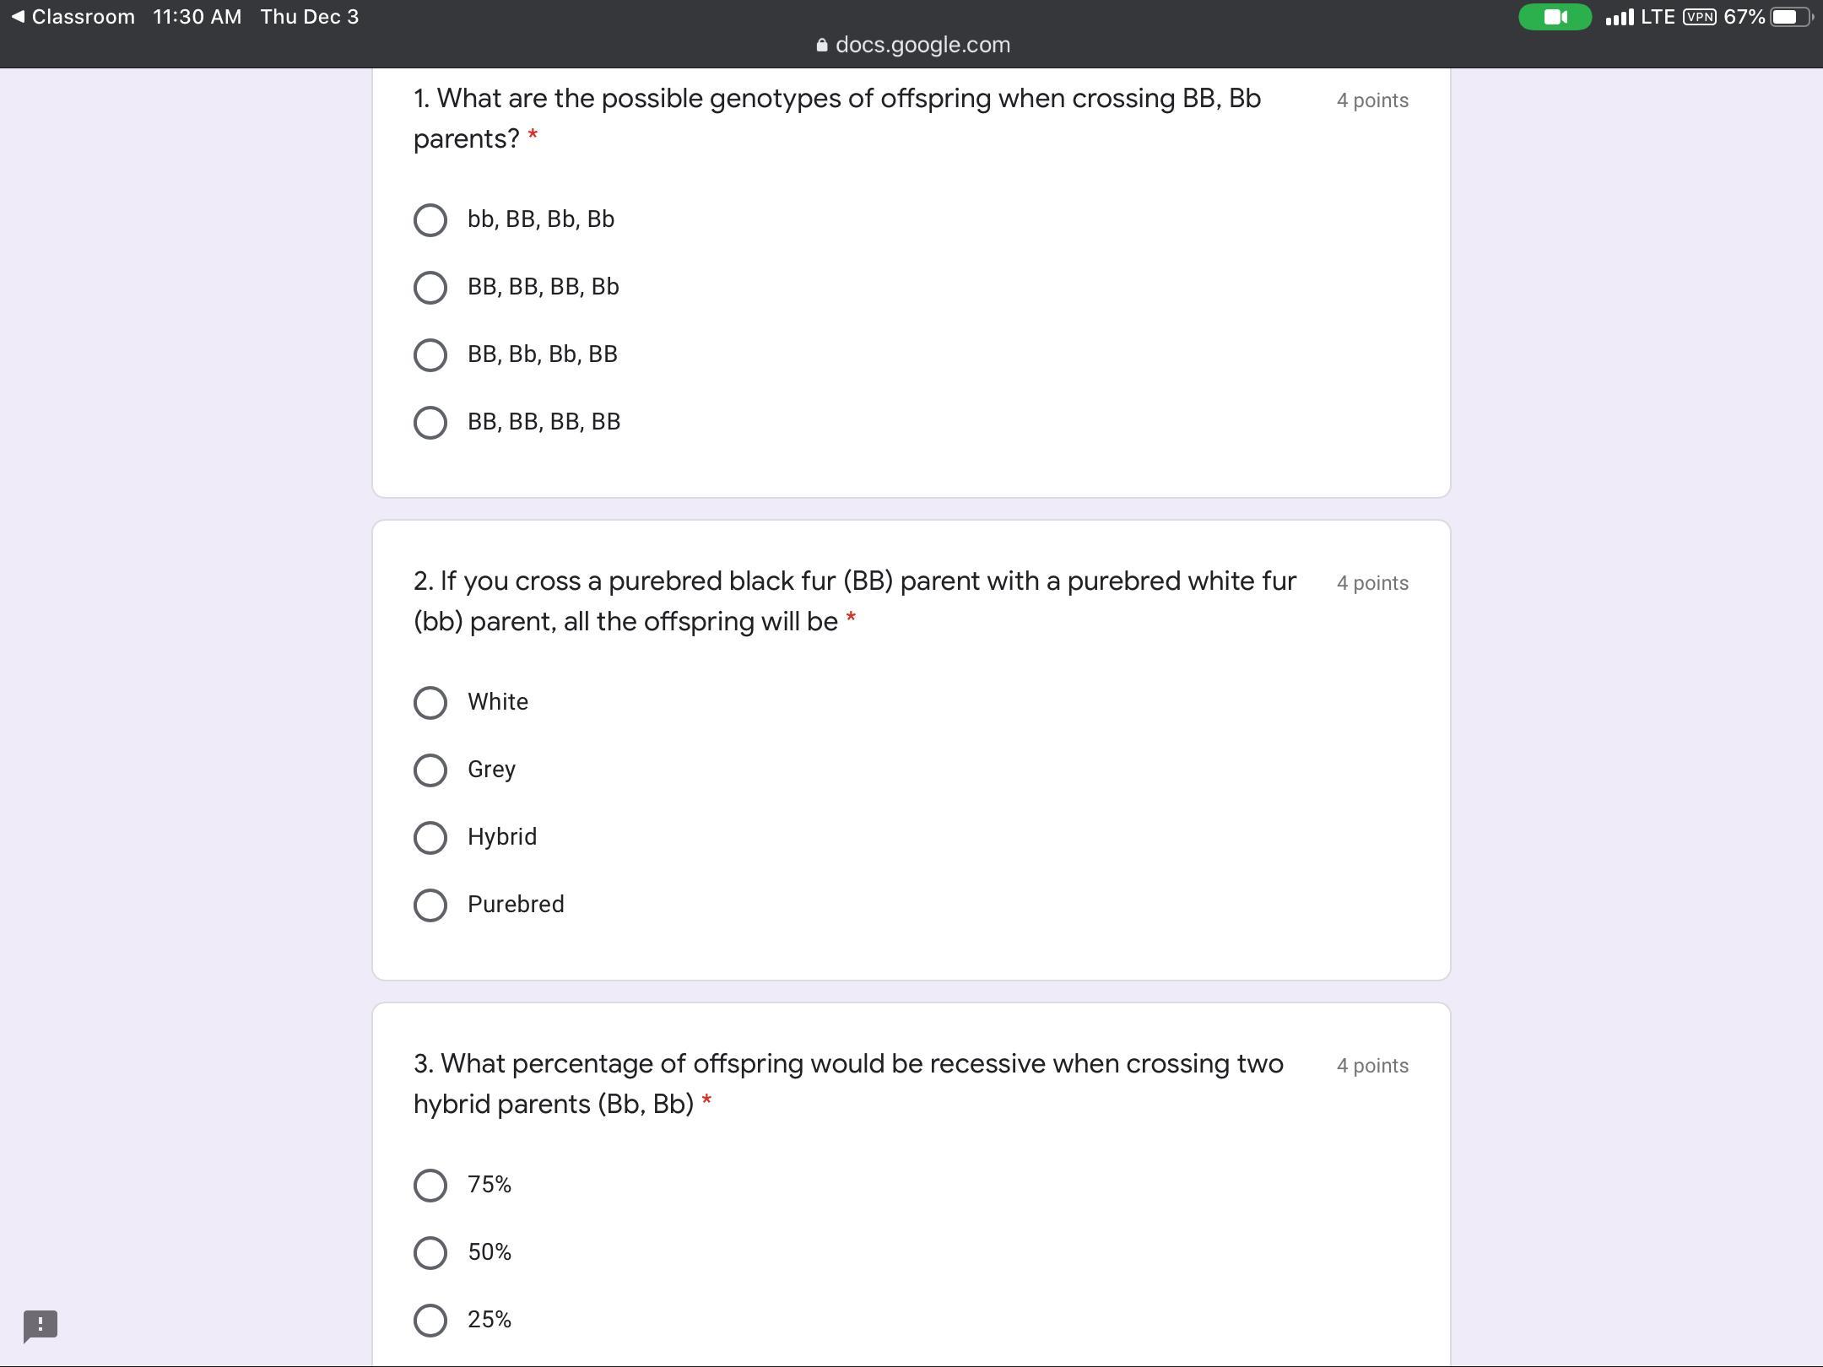Pick the 25% radio button

430,1321
